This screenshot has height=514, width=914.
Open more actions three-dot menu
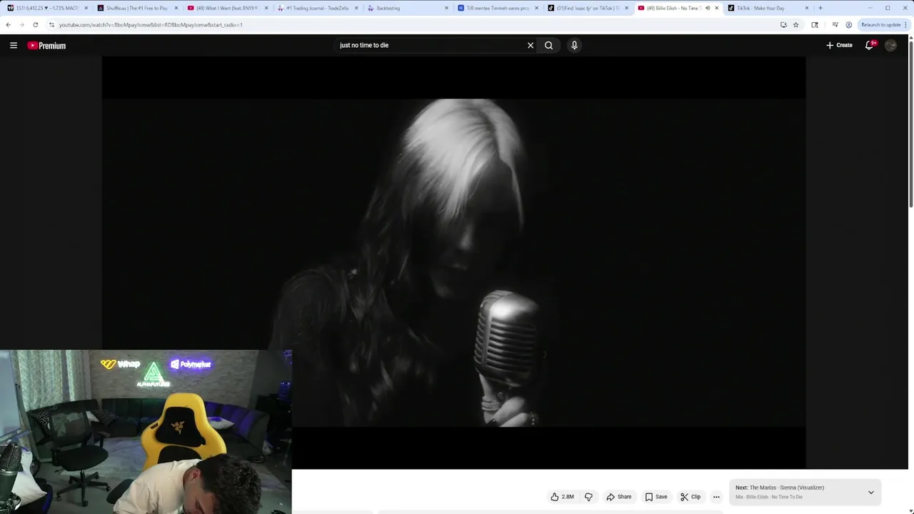pyautogui.click(x=716, y=497)
